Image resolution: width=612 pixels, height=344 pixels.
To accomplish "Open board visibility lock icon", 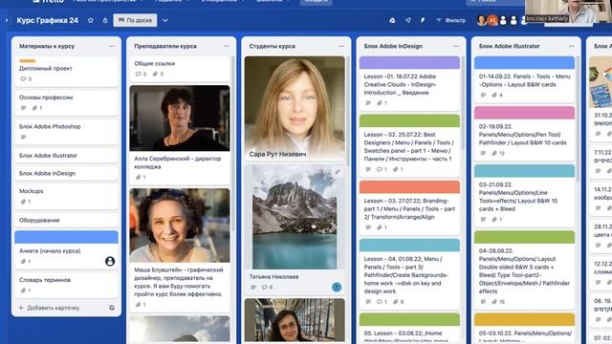I will pos(105,20).
